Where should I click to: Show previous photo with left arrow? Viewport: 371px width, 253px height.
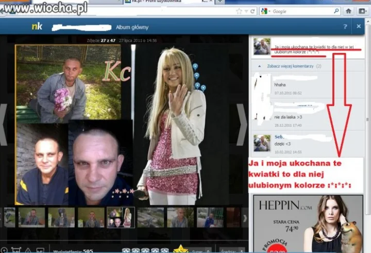tap(3, 124)
